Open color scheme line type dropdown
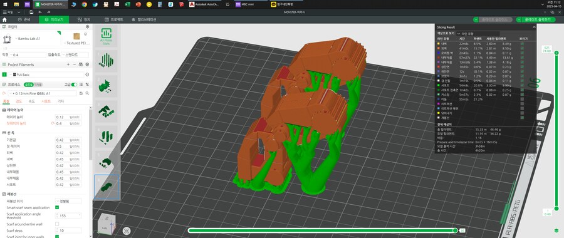 (478, 33)
